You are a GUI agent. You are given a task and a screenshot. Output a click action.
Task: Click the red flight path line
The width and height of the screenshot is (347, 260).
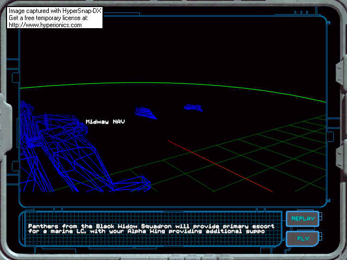pyautogui.click(x=220, y=166)
